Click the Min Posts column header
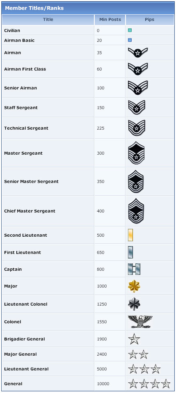 [x=110, y=20]
